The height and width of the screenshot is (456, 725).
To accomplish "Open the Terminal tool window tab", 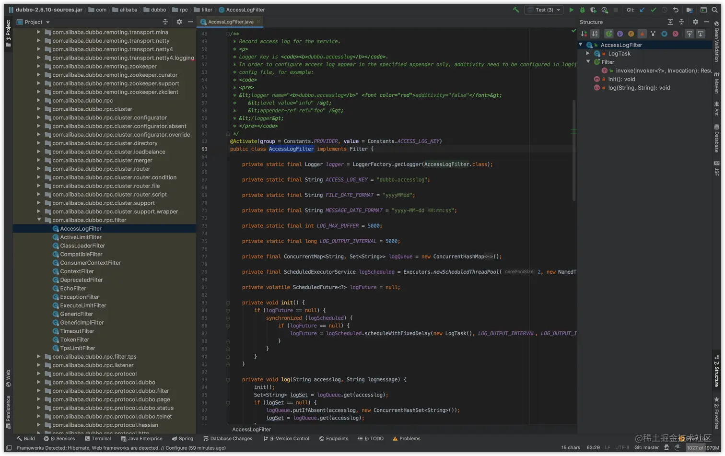I will coord(97,438).
